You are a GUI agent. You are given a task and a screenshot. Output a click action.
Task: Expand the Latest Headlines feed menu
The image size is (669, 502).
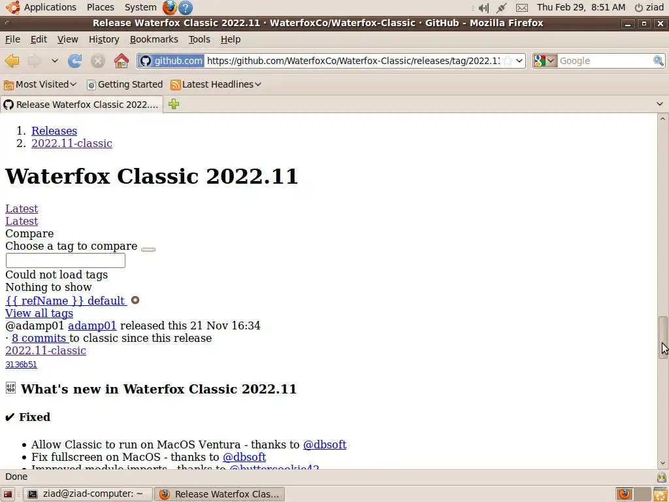click(216, 84)
